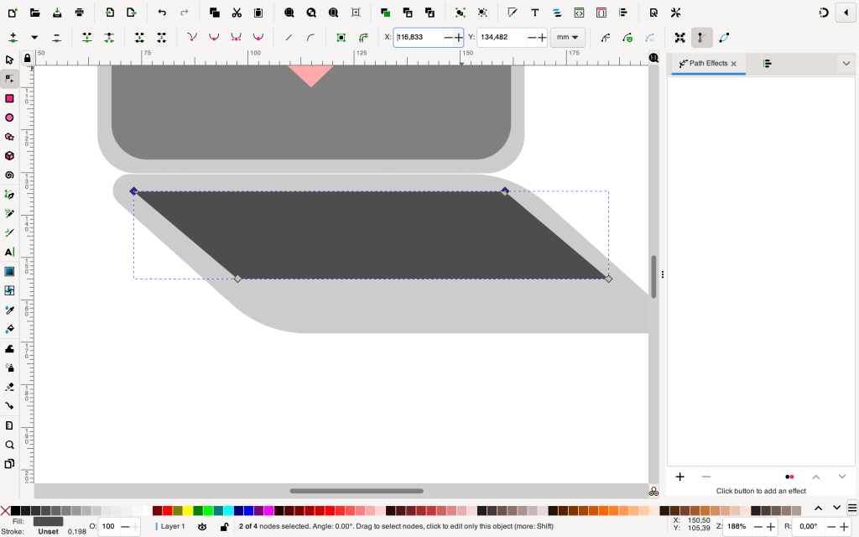Image resolution: width=859 pixels, height=537 pixels.
Task: Click the horizontal canvas scrollbar
Action: 357,491
